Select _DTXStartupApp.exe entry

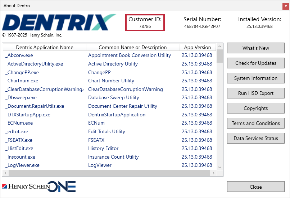click(28, 115)
